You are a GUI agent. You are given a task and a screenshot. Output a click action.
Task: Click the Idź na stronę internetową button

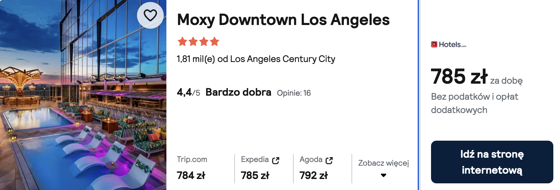coord(492,162)
